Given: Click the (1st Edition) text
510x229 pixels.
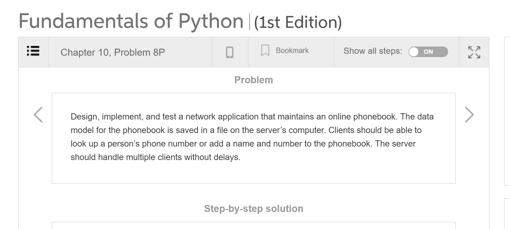Looking at the screenshot, I should tap(298, 22).
